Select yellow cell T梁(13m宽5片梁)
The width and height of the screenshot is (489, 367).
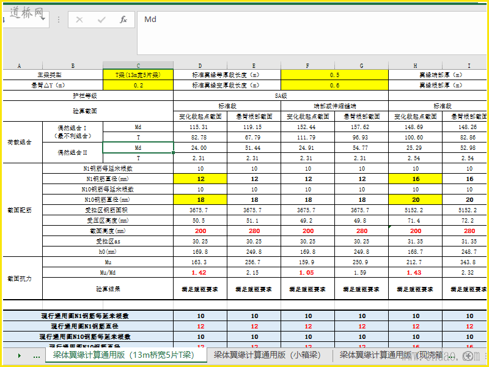click(x=138, y=75)
